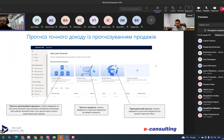Click the Вимкнути mute-all button

pyautogui.click(x=219, y=35)
